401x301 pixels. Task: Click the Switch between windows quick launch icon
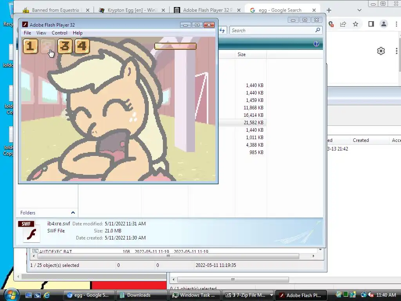click(x=37, y=295)
